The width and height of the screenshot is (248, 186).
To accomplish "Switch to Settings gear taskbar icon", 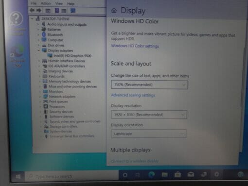I will [x=216, y=174].
